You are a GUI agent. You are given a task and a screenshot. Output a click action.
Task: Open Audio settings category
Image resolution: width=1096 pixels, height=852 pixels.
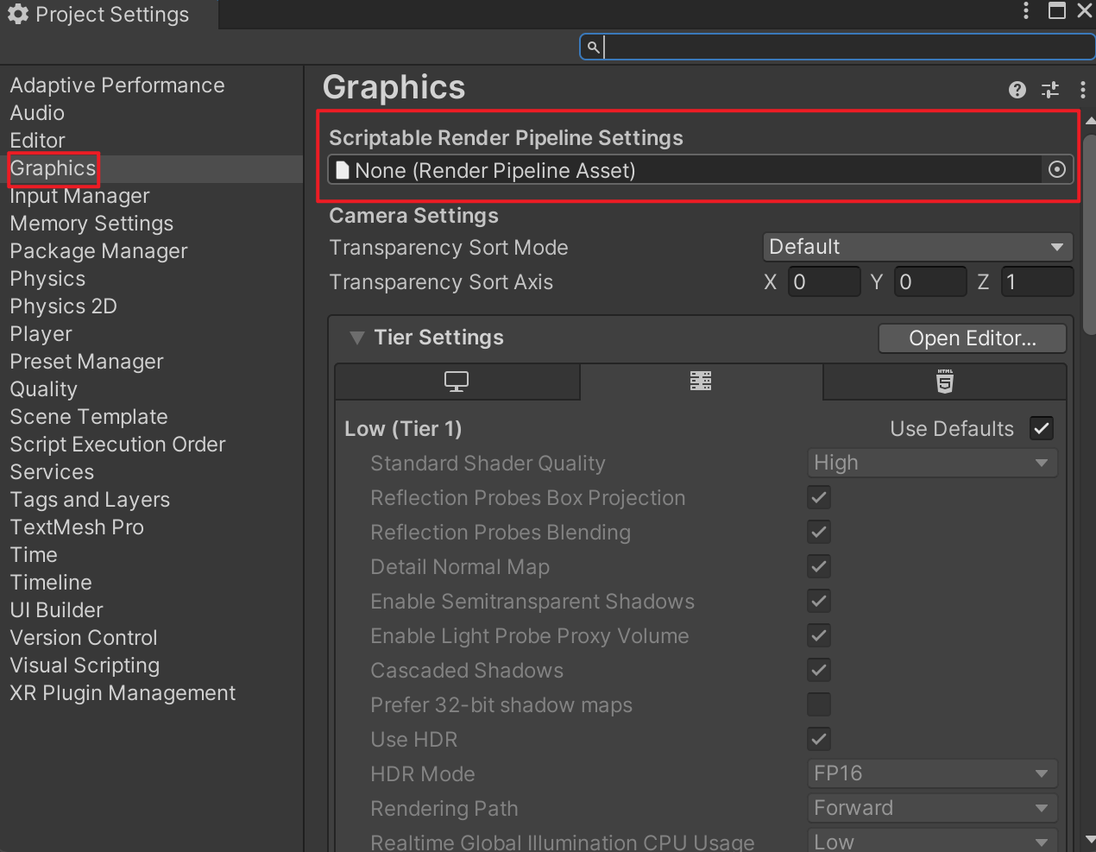[x=37, y=113]
